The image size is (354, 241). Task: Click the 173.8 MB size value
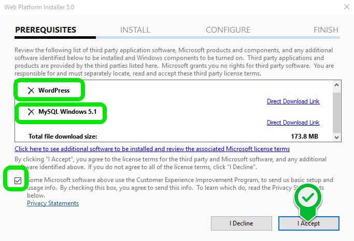[304, 137]
